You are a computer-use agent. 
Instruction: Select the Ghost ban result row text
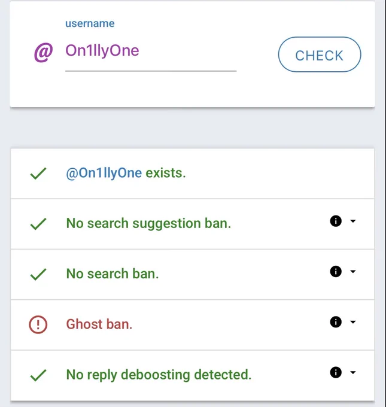pyautogui.click(x=99, y=324)
